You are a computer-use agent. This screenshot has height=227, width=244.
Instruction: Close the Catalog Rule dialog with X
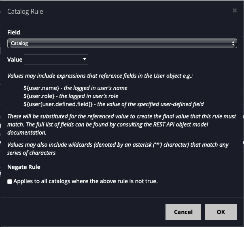[x=235, y=11]
